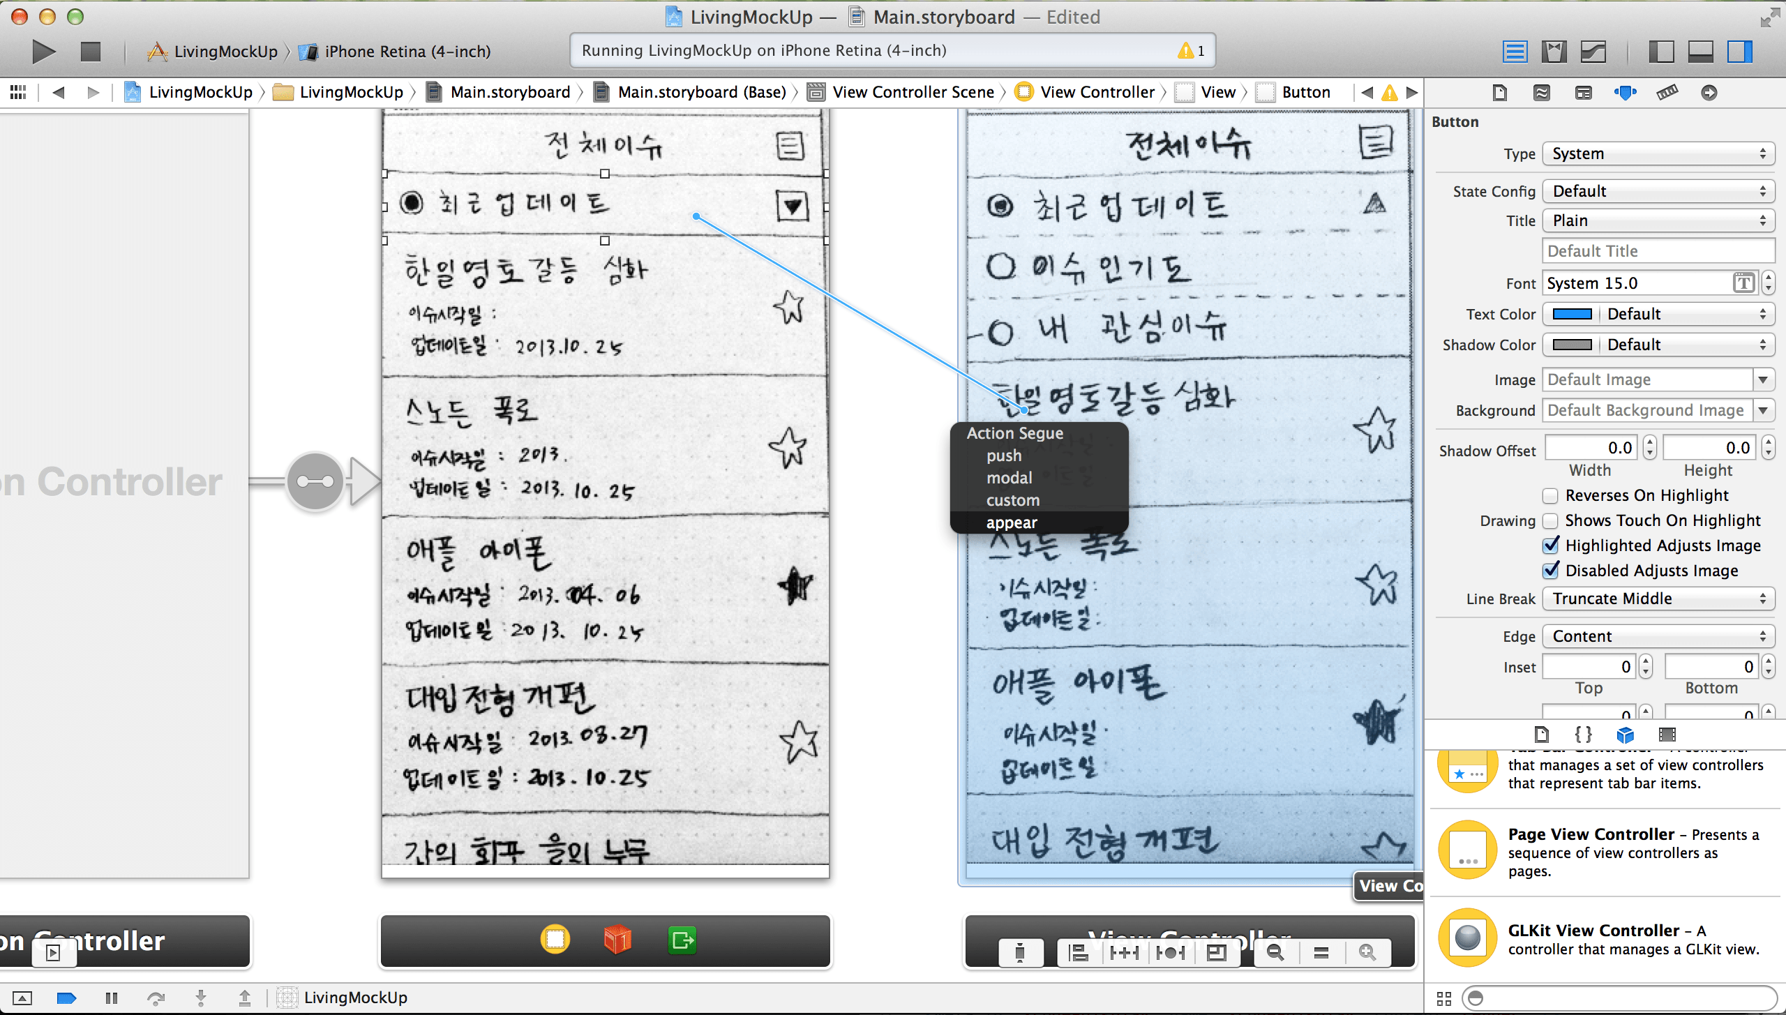
Task: Uncheck Highlighted Adjusts Image
Action: point(1550,546)
